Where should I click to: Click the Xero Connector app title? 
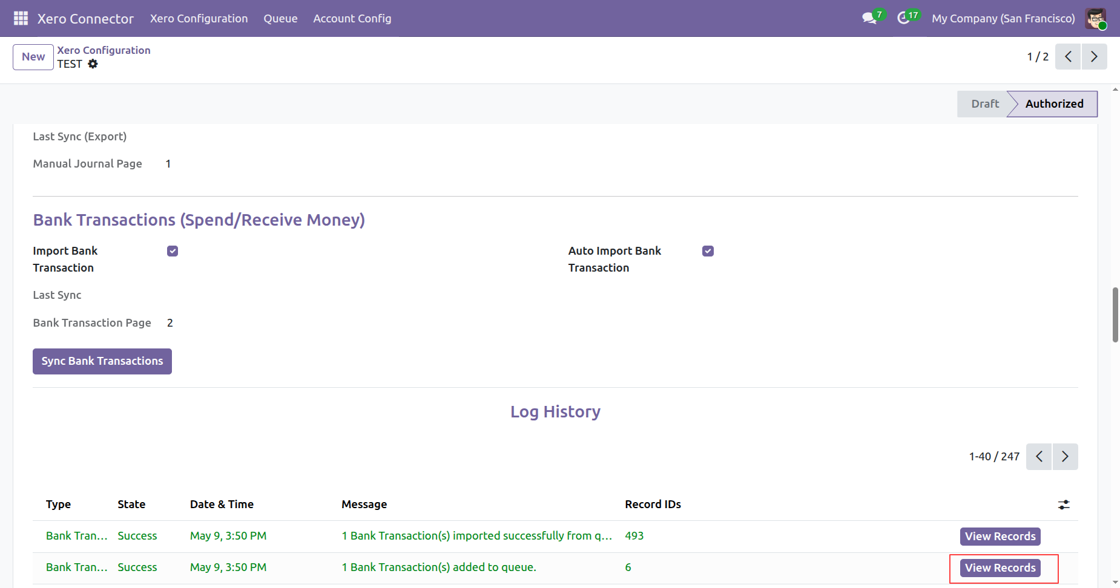[x=85, y=19]
